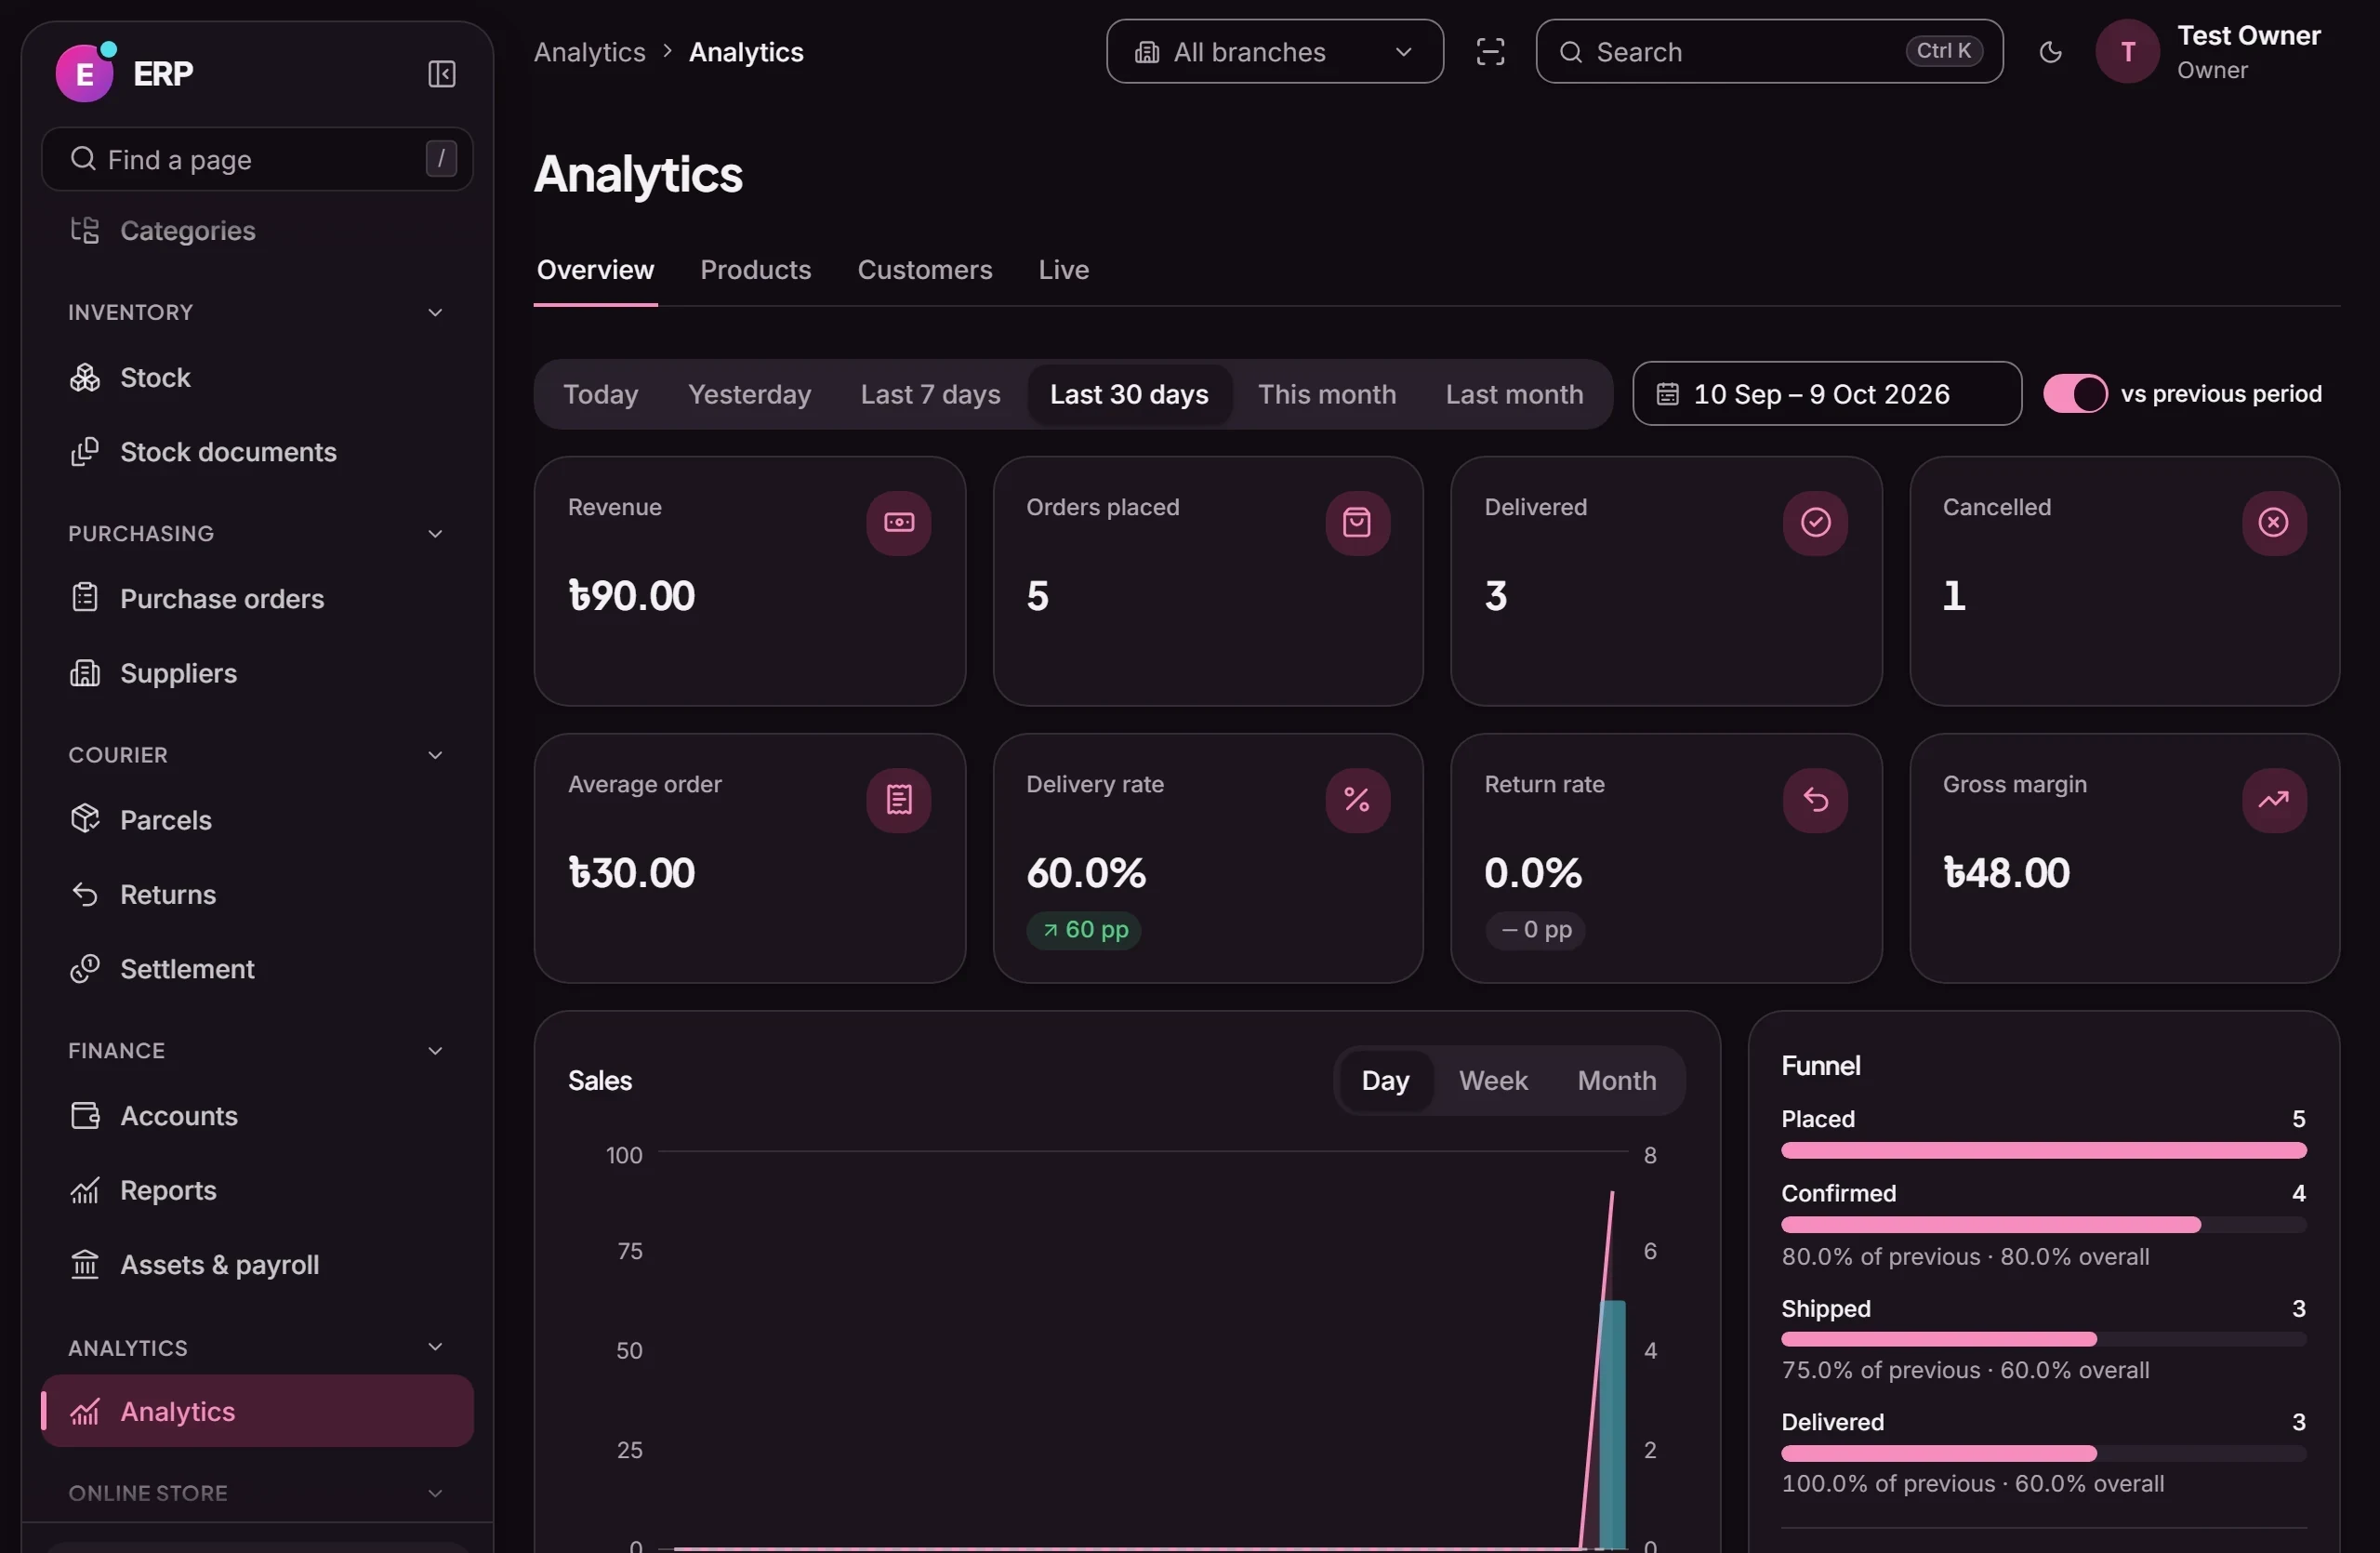Image resolution: width=2380 pixels, height=1553 pixels.
Task: Switch to the Customers tab
Action: coord(924,270)
